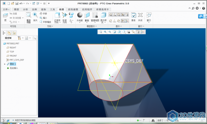
Task: Open the Favorites navigator tab
Action: click(x=14, y=33)
